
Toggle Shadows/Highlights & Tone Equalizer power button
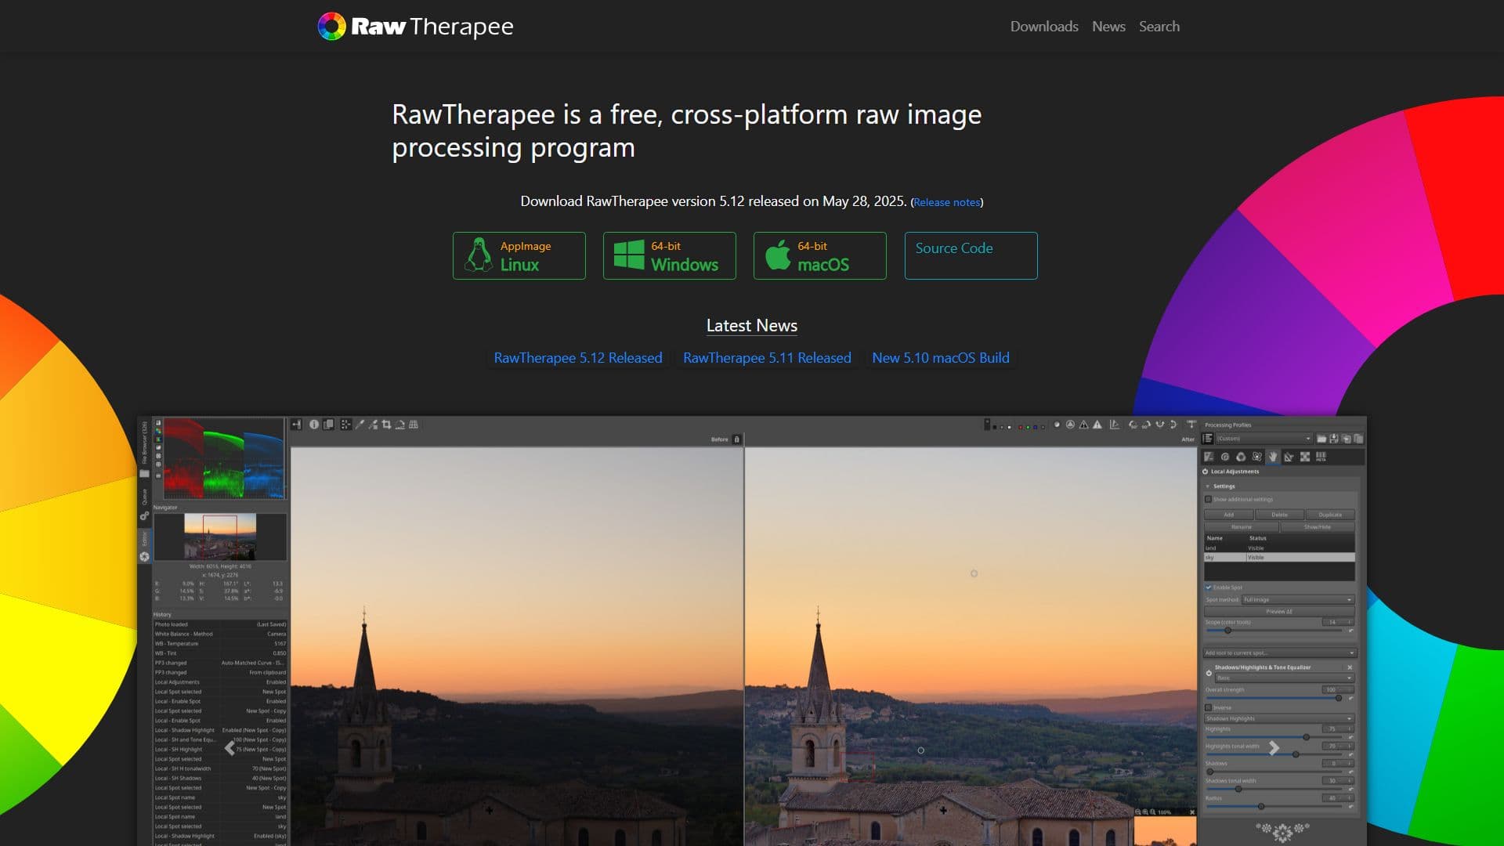click(1209, 673)
